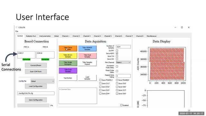
Task: Check the Save Ch5? checkbox
Action: click(x=117, y=83)
